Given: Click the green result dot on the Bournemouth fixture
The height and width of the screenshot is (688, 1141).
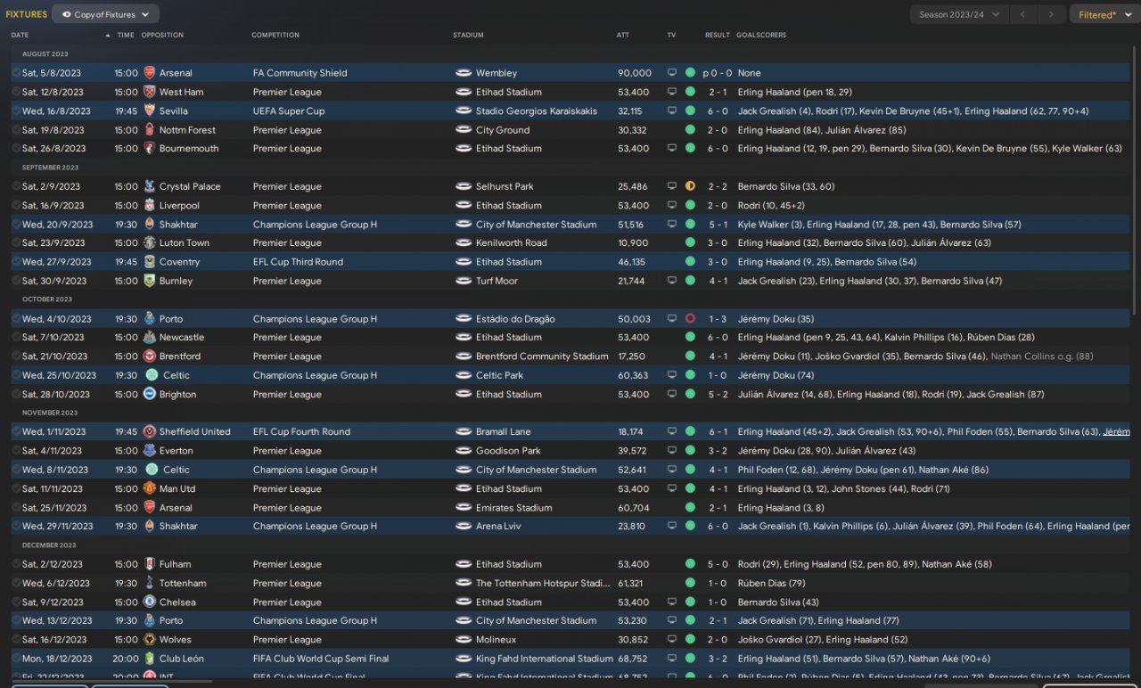Looking at the screenshot, I should [x=690, y=149].
